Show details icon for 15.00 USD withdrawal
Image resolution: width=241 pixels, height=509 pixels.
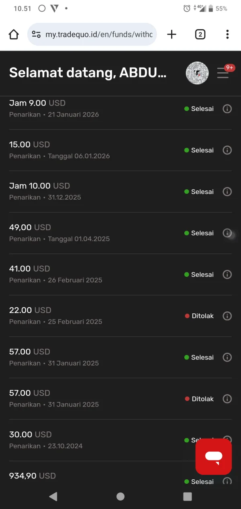[227, 150]
